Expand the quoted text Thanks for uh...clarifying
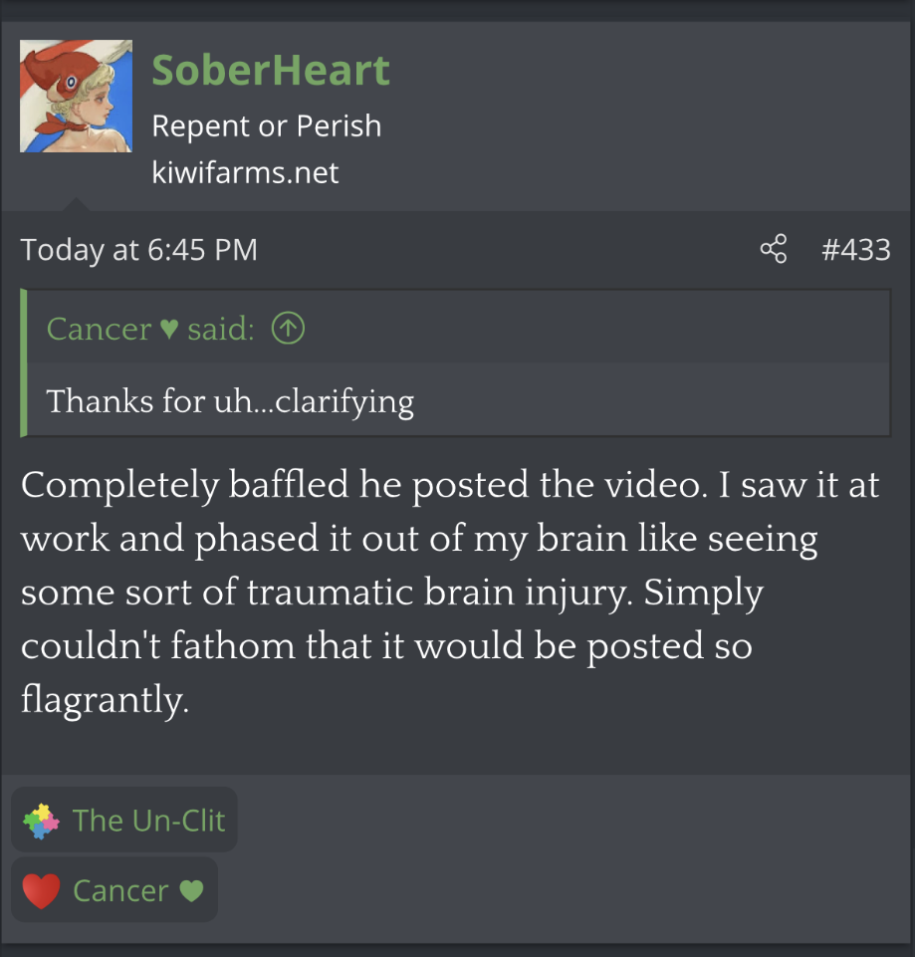Image resolution: width=915 pixels, height=957 pixels. (x=230, y=401)
